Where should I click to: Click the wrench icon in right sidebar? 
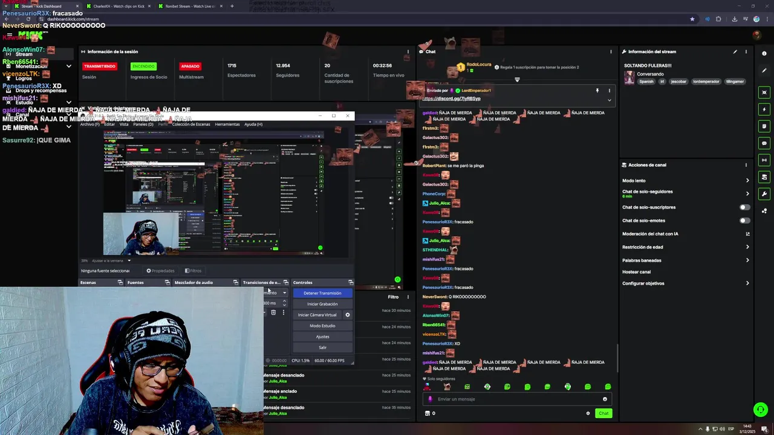coord(764,194)
